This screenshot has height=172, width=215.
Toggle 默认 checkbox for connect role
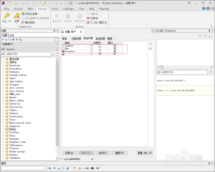(115, 46)
